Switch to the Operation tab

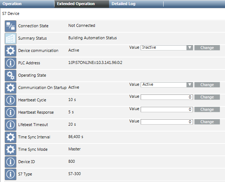point(12,4)
